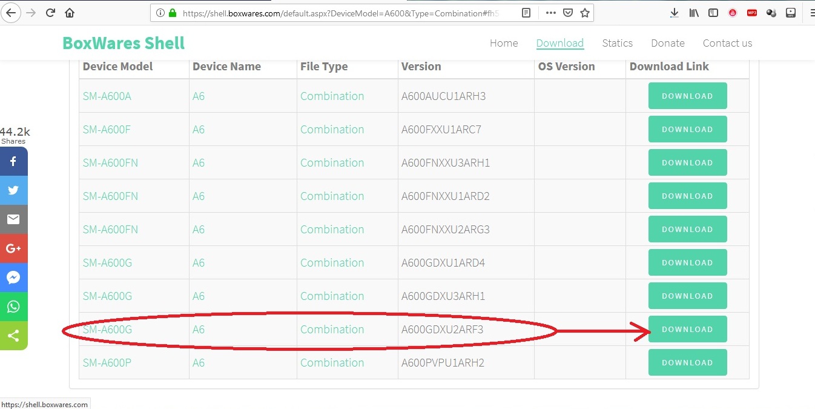Open A6 link in the SM-A600P row
815x409 pixels.
click(199, 362)
